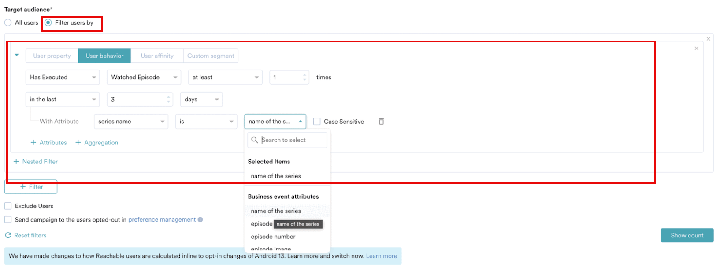
Task: Check Send campaign to opted-out users
Action: [x=8, y=219]
